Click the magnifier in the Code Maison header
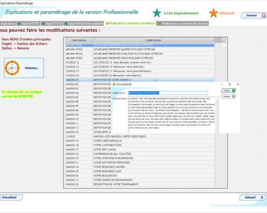The image size is (267, 213). [x=91, y=40]
